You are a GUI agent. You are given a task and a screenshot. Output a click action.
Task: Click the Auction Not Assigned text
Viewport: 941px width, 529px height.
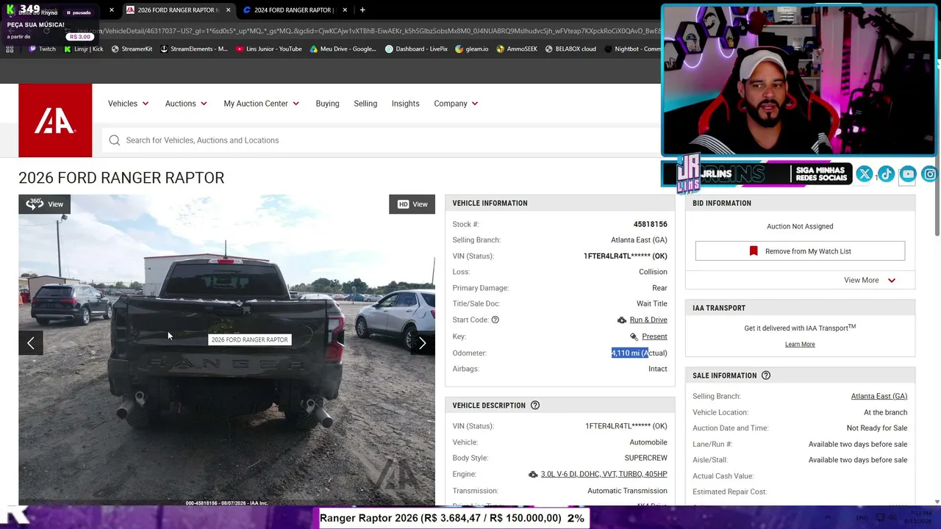(800, 226)
